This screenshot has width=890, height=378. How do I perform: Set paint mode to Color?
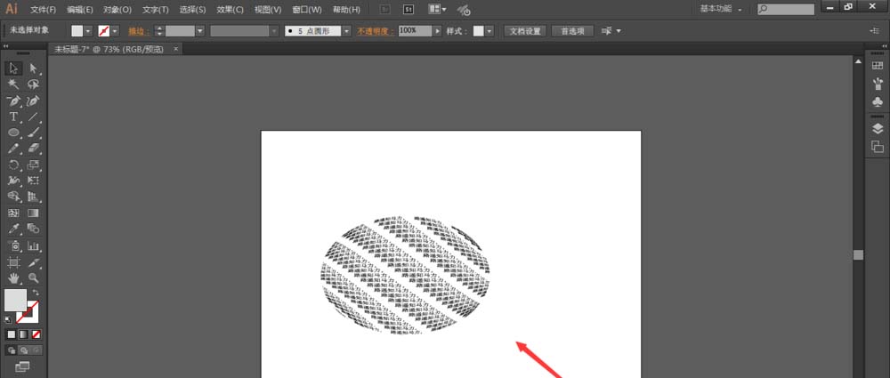[11, 335]
